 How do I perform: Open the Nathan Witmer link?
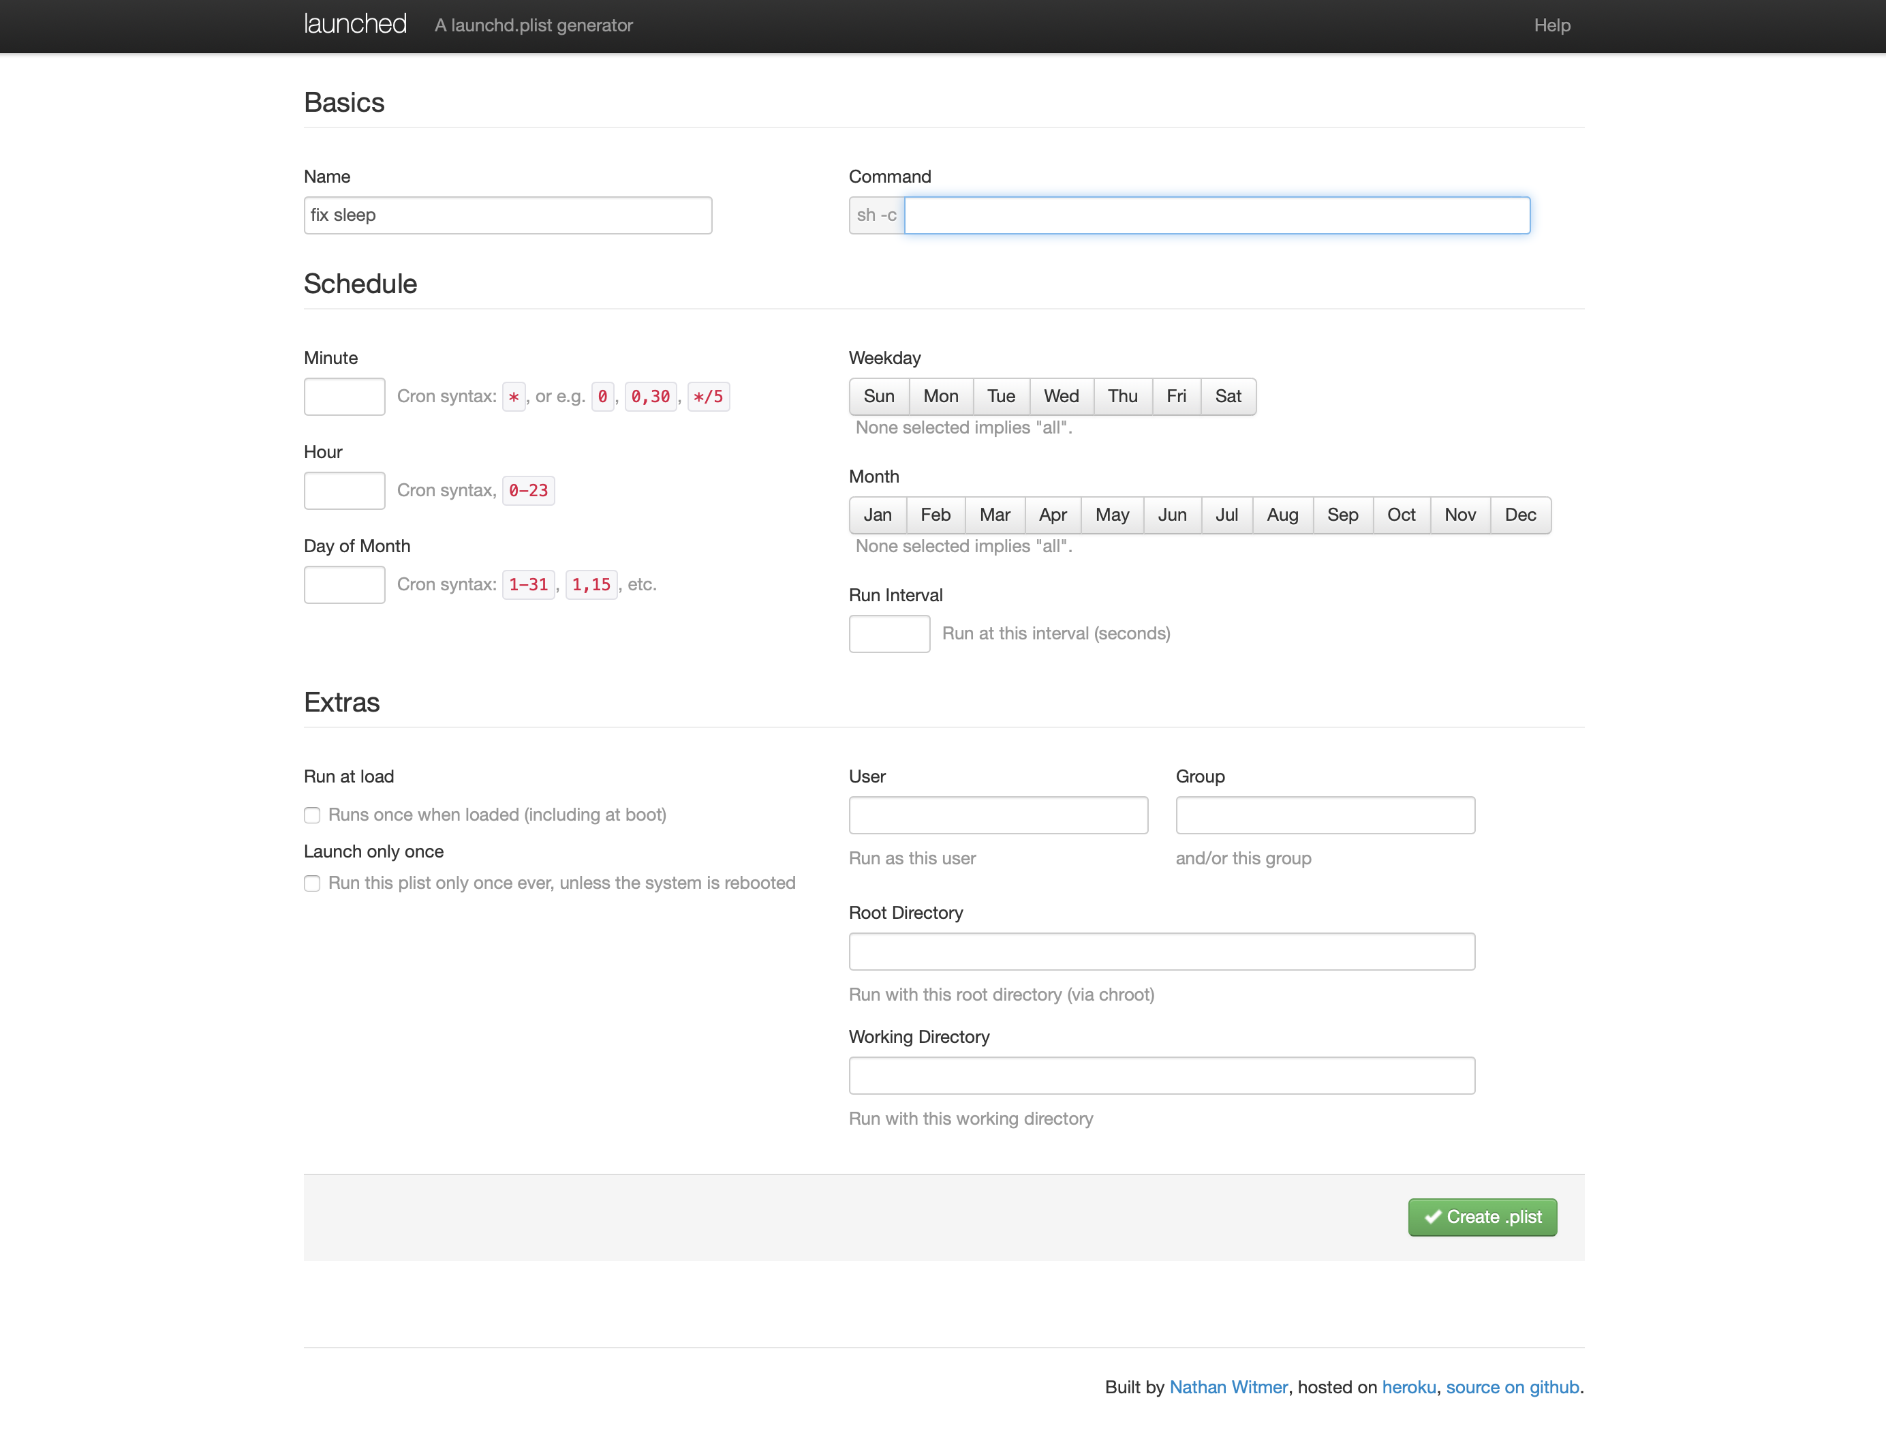tap(1228, 1387)
